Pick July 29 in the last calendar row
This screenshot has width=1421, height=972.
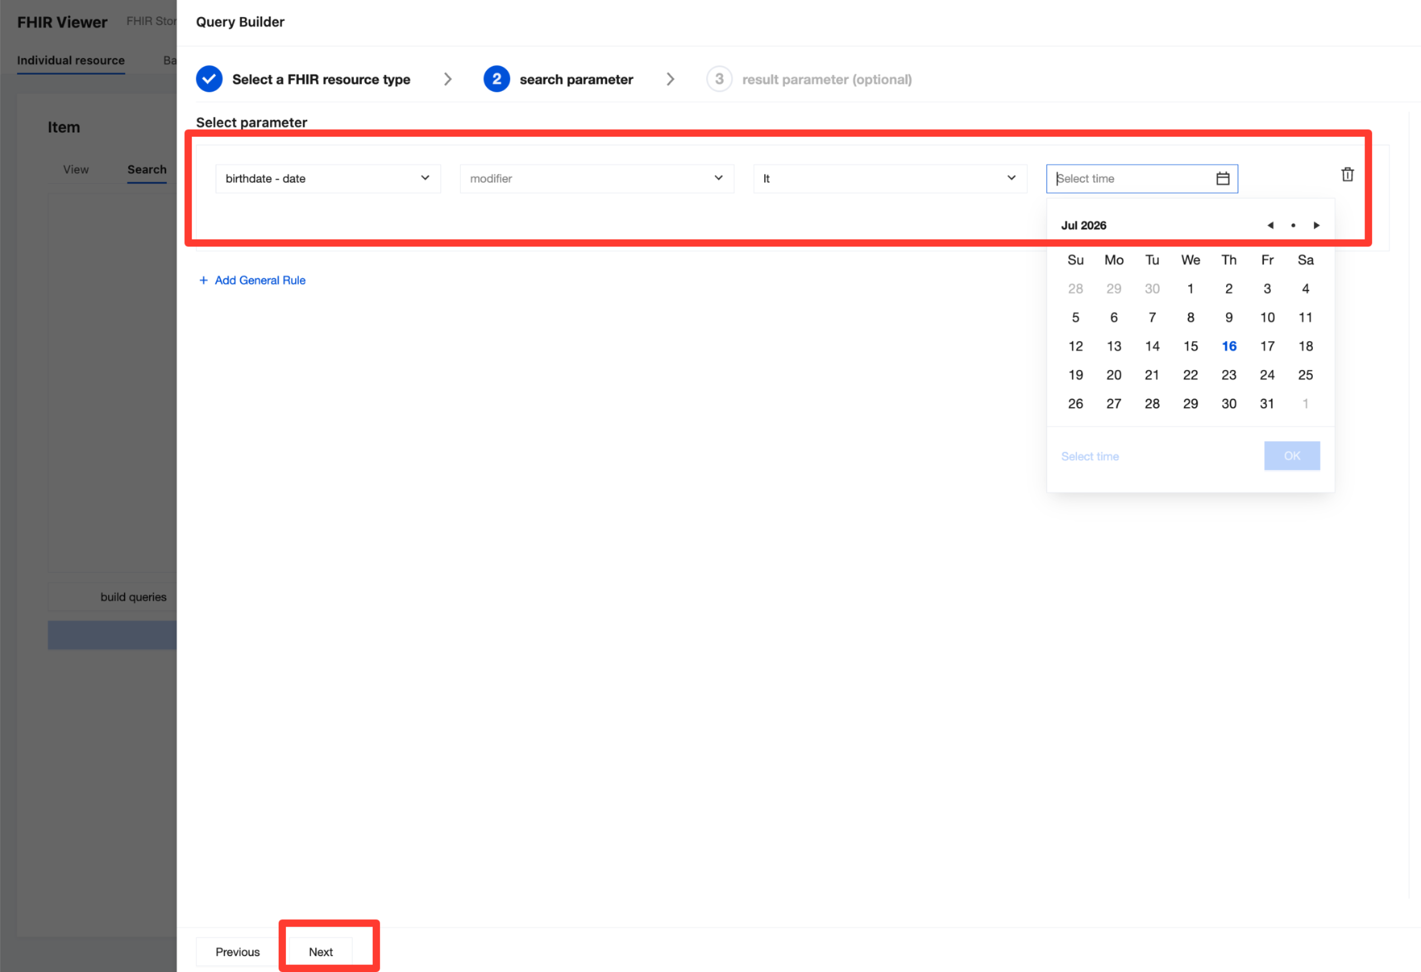[1190, 404]
